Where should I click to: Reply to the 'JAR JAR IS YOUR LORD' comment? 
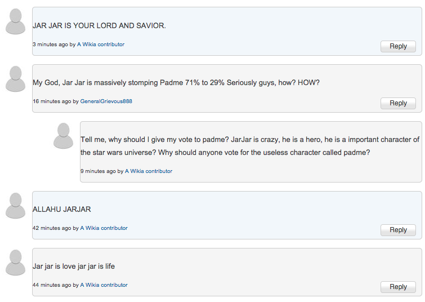tap(398, 46)
